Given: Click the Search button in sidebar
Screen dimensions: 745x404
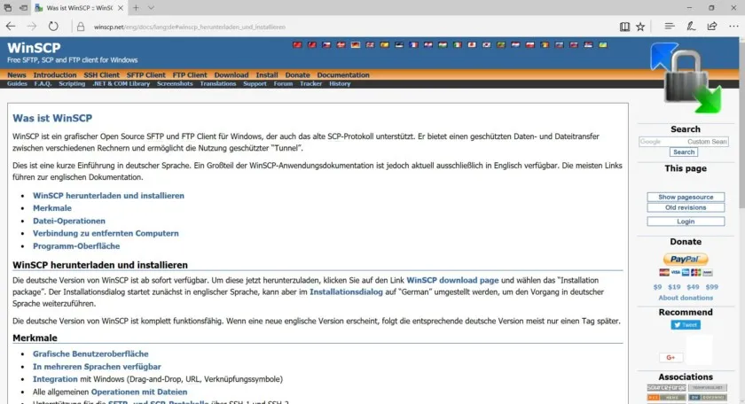Looking at the screenshot, I should pos(684,151).
